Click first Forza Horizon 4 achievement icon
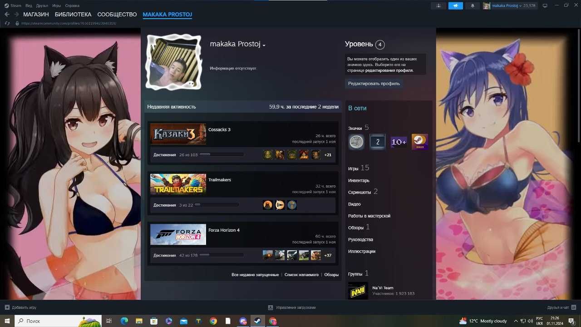The width and height of the screenshot is (581, 327). pos(268,255)
